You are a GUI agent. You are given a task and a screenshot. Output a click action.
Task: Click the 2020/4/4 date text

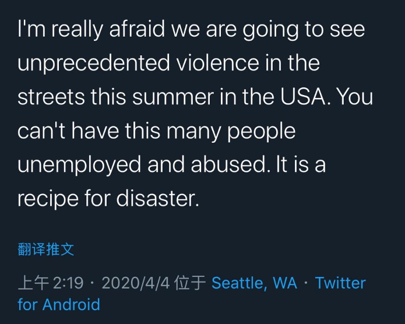pyautogui.click(x=136, y=283)
